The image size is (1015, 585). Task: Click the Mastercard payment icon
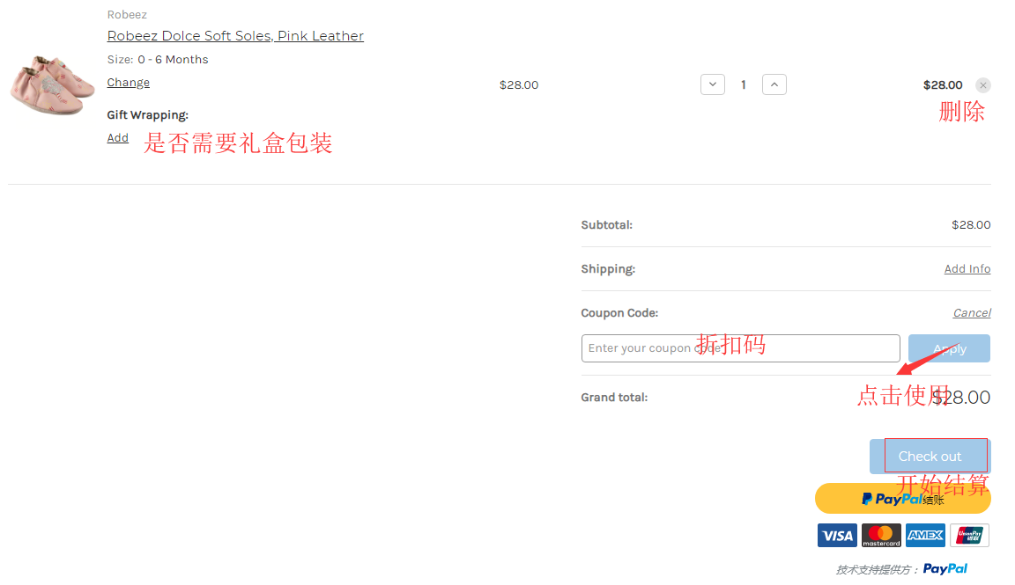(x=881, y=535)
